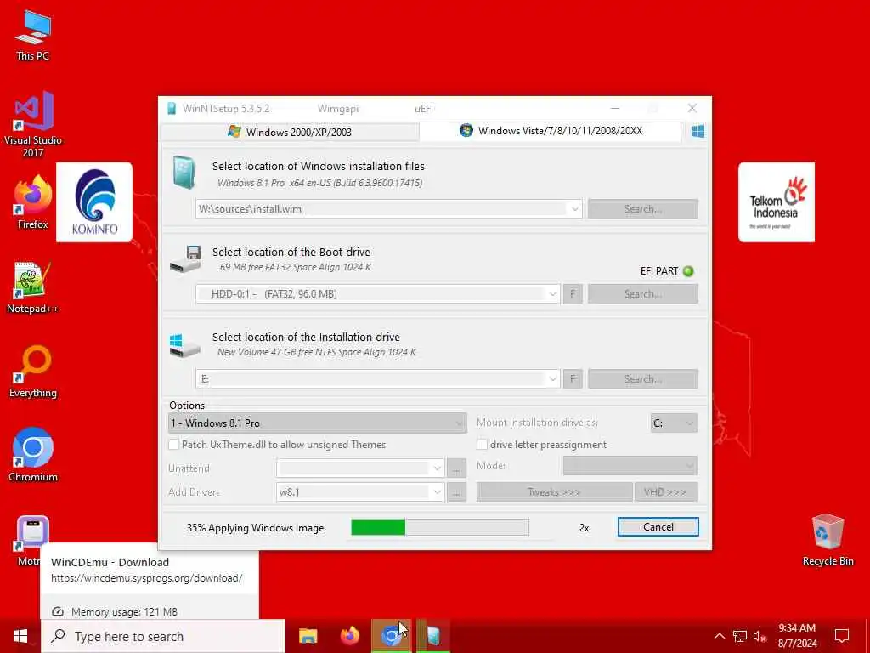This screenshot has height=653, width=870.
Task: Open the VHD >>> options
Action: click(x=665, y=492)
